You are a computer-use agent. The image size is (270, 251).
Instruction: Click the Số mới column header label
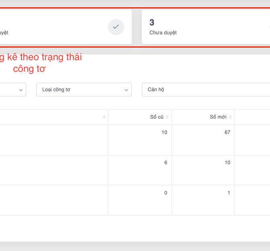[218, 117]
